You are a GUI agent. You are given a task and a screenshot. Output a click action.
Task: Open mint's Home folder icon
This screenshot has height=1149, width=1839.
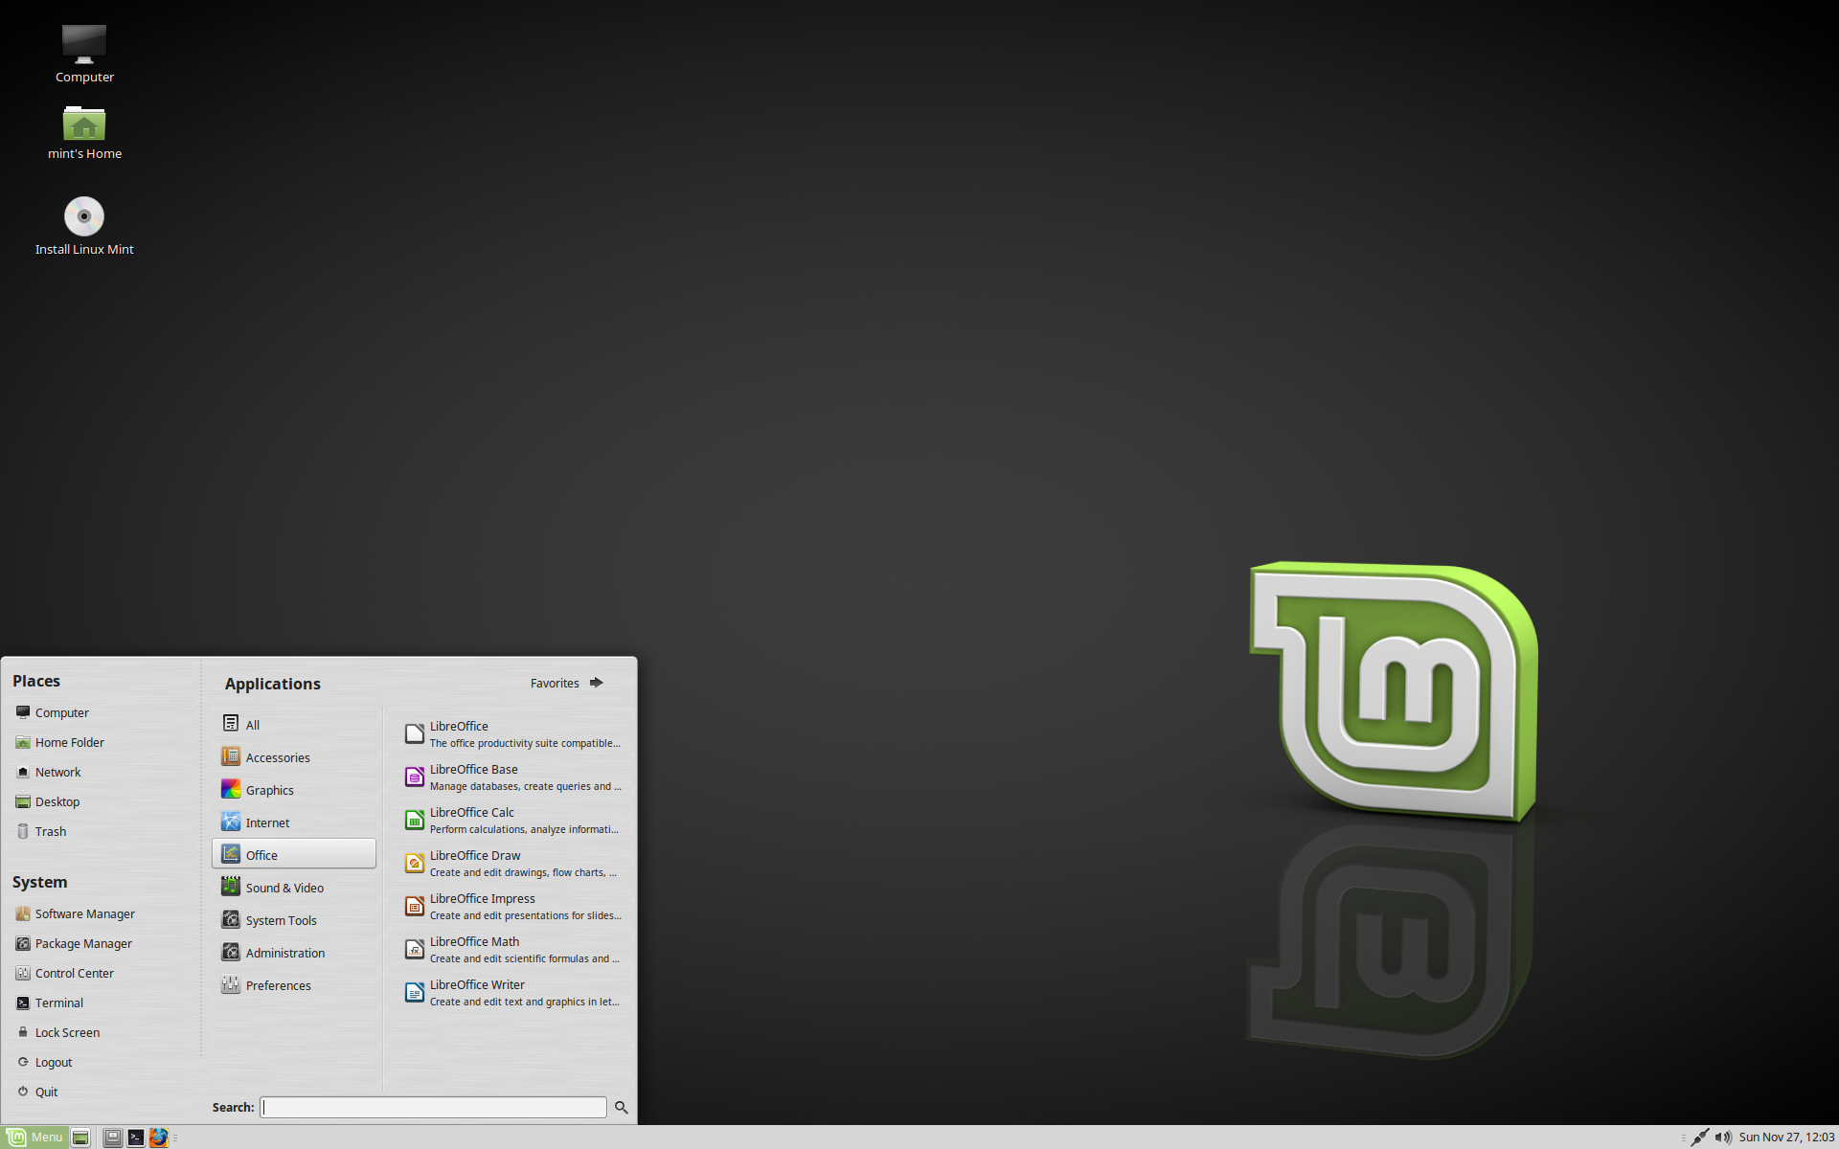82,122
